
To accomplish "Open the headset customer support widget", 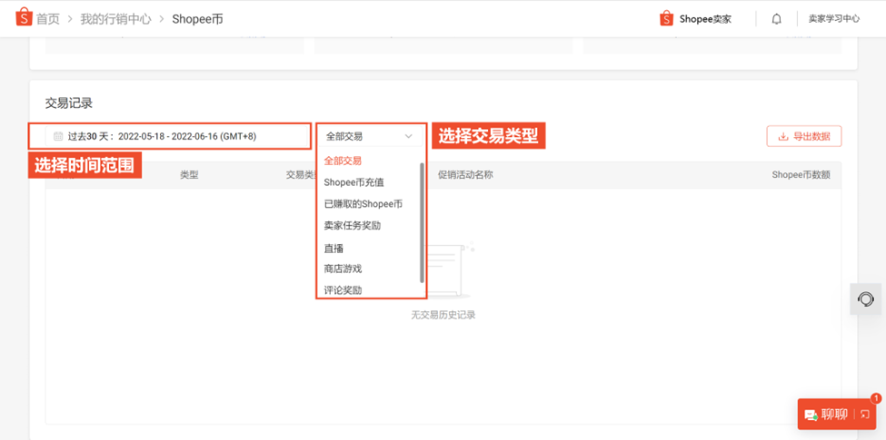I will pyautogui.click(x=866, y=299).
